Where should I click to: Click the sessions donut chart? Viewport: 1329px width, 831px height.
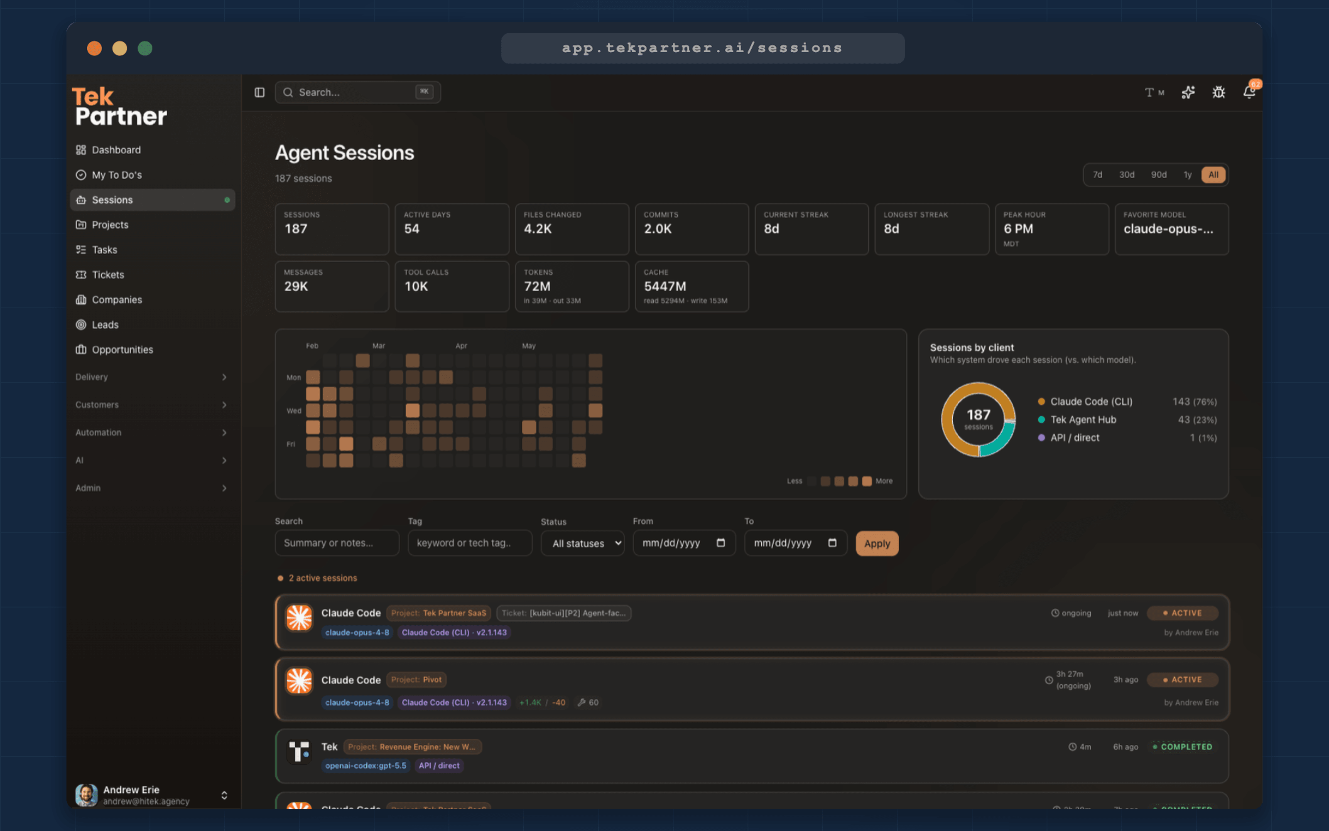tap(978, 420)
